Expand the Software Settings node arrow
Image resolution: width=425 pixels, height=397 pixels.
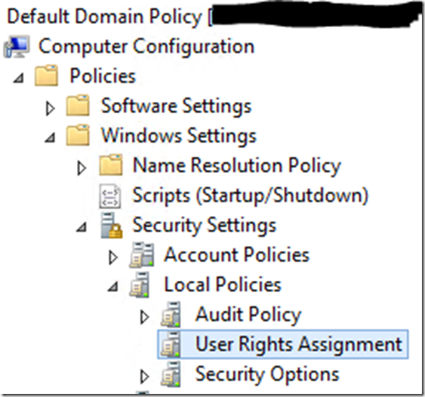(x=50, y=109)
